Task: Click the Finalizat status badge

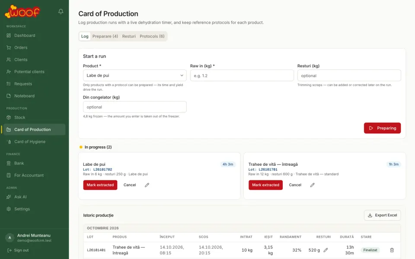Action: [x=370, y=250]
